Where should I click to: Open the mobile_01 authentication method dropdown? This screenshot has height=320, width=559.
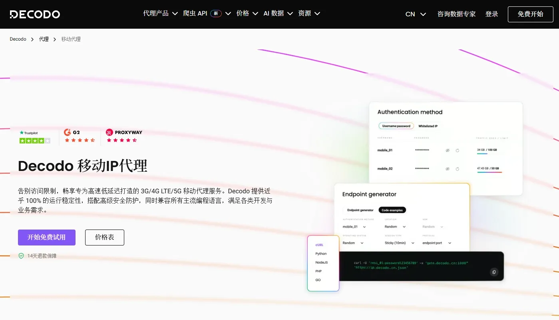(x=354, y=227)
